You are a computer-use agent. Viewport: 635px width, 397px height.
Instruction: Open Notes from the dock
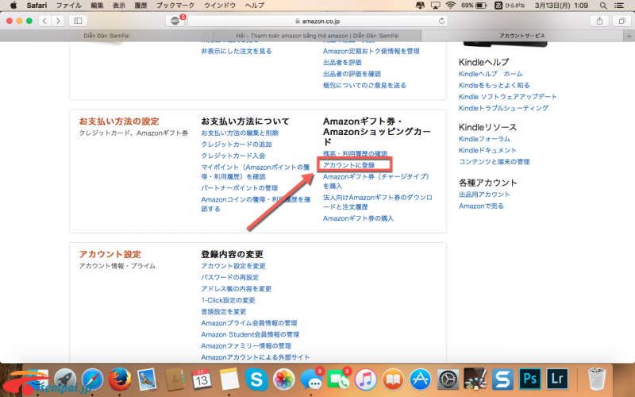coord(229,380)
